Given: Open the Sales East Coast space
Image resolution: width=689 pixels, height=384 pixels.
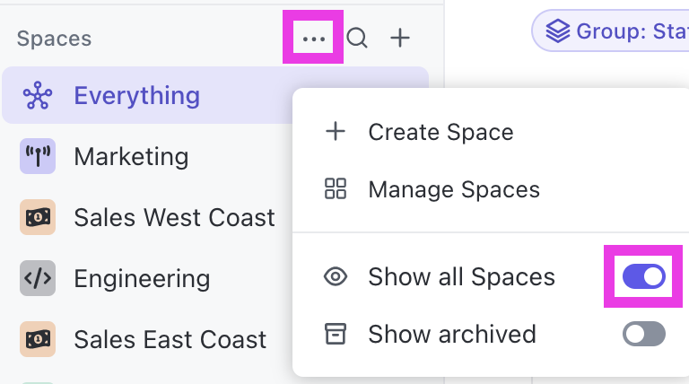Looking at the screenshot, I should [170, 340].
